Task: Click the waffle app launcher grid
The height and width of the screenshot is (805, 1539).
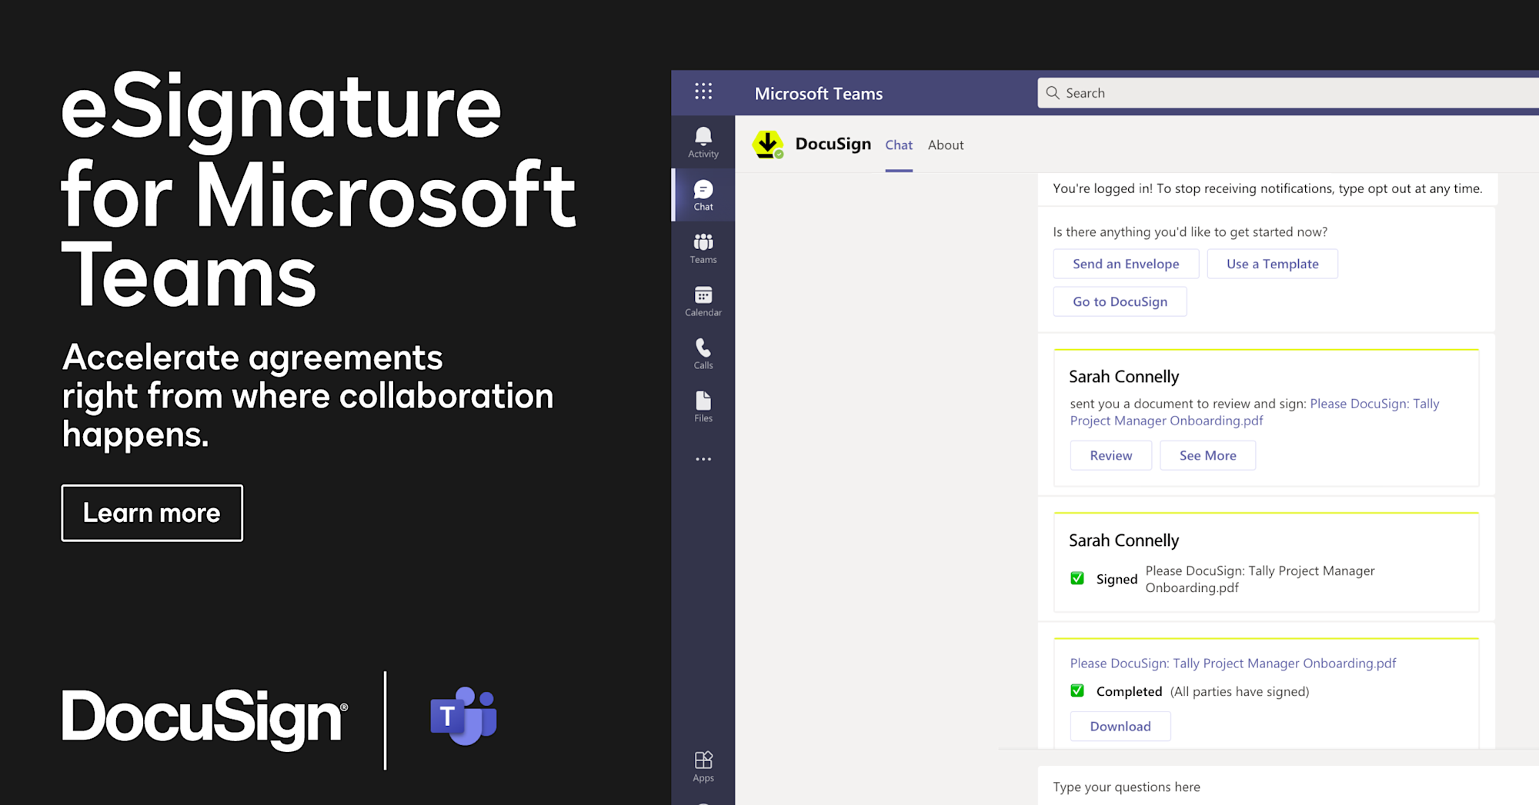Action: click(703, 92)
